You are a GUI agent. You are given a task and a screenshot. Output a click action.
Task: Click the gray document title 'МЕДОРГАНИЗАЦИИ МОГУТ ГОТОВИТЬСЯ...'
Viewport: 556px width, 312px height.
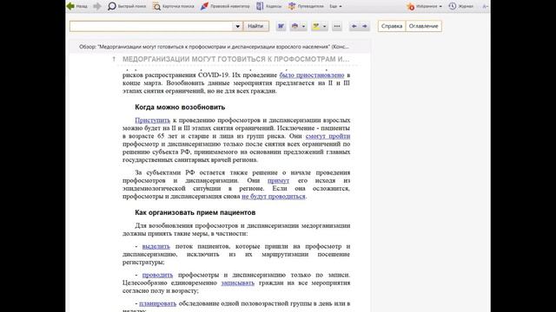click(x=235, y=59)
